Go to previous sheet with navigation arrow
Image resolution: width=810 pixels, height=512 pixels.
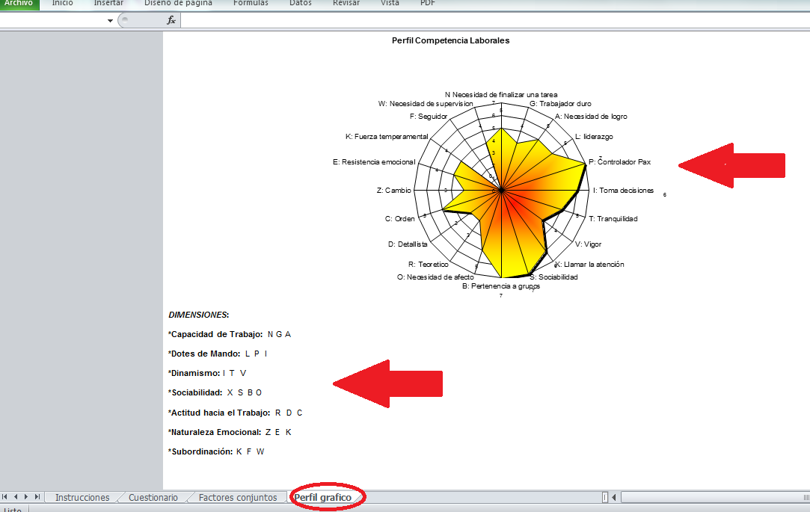(16, 497)
